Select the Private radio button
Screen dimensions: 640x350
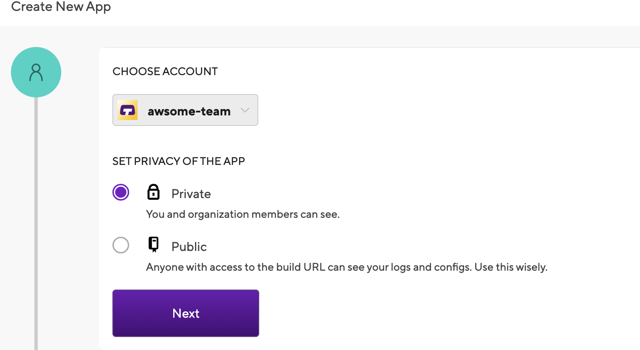[x=121, y=192]
